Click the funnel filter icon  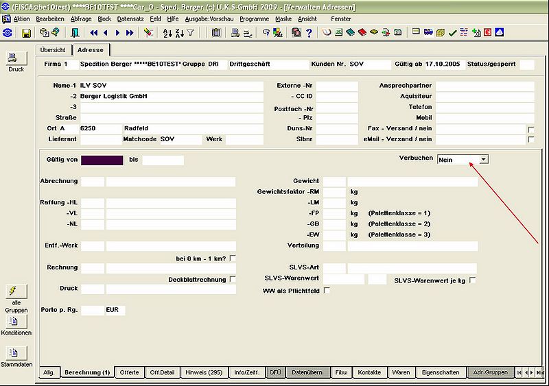click(x=191, y=33)
